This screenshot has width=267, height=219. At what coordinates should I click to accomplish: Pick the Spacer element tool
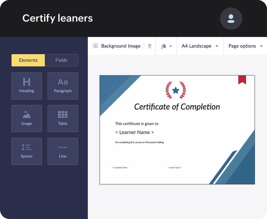coord(27,151)
